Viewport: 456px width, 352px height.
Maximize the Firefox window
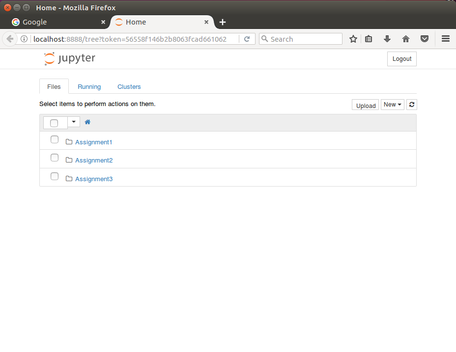pyautogui.click(x=26, y=7)
